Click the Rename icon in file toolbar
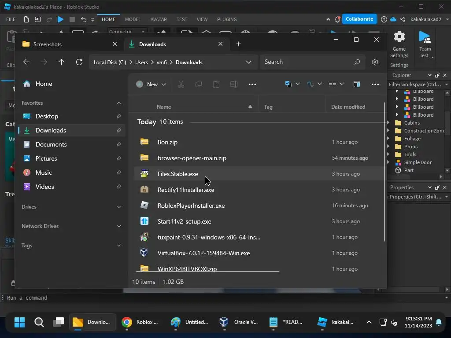Viewport: 451px width, 338px height. click(234, 84)
